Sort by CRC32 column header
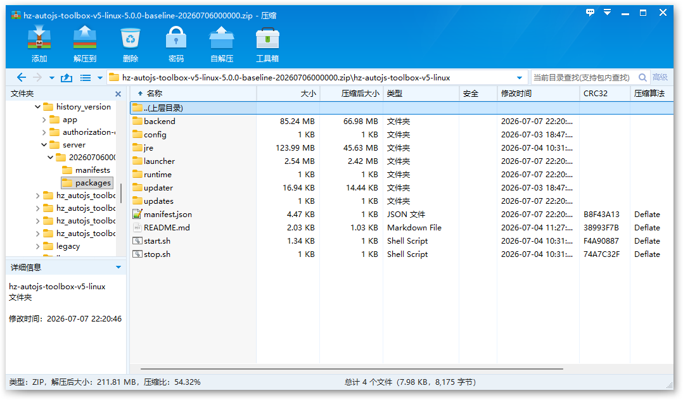 [604, 94]
